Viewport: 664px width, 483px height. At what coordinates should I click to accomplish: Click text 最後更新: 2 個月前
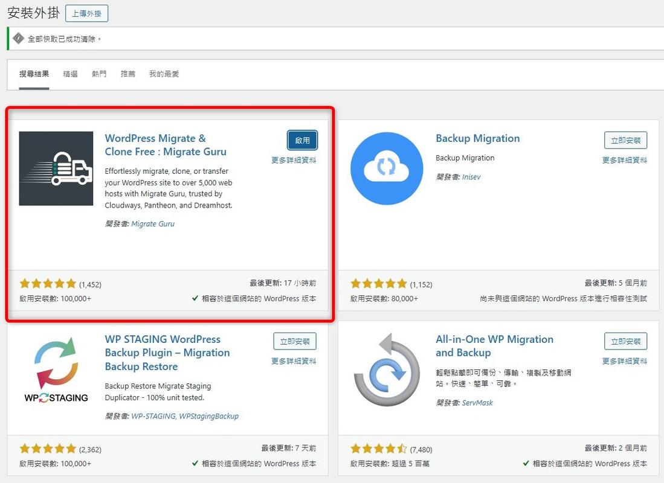pyautogui.click(x=616, y=448)
